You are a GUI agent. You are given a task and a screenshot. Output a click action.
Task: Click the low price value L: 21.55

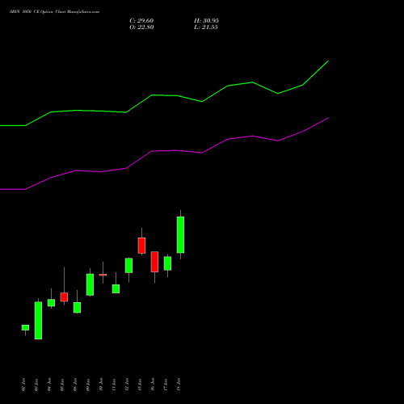[x=206, y=27]
